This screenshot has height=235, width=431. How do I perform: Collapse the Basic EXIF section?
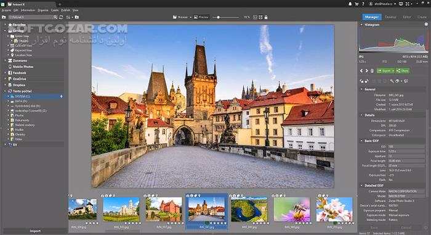361,141
